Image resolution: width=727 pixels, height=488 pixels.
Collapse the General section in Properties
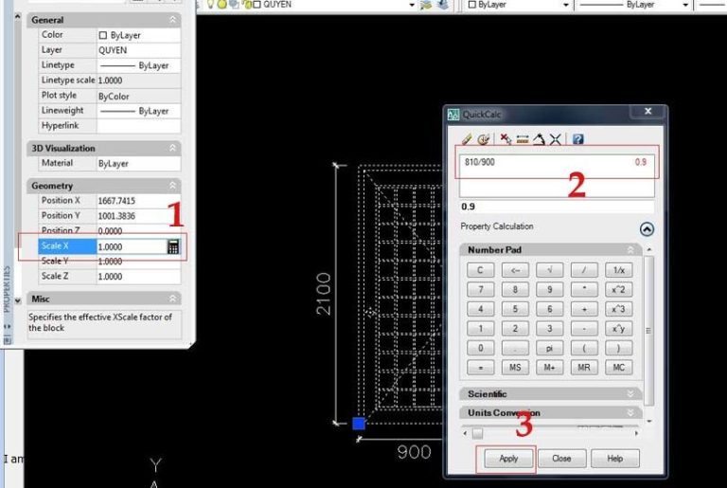click(172, 20)
